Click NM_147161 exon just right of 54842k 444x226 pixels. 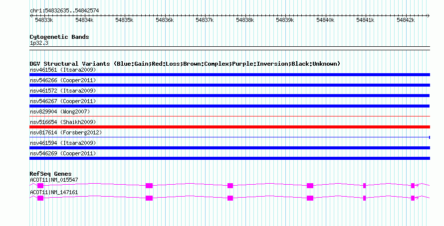[413, 198]
